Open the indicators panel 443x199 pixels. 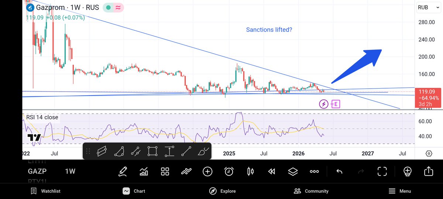tap(144, 171)
